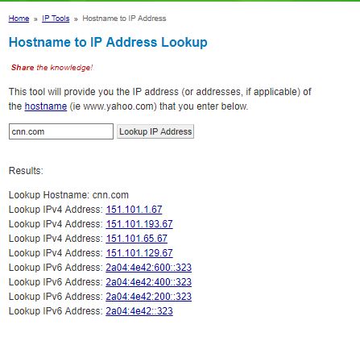The width and height of the screenshot is (360, 337).
Task: Open the IPv6 address 2a04:4e42:600::323 link
Action: pos(148,268)
